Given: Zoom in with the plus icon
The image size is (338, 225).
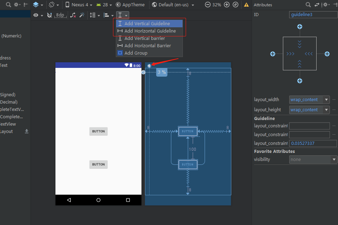Looking at the screenshot, I should pyautogui.click(x=227, y=5).
